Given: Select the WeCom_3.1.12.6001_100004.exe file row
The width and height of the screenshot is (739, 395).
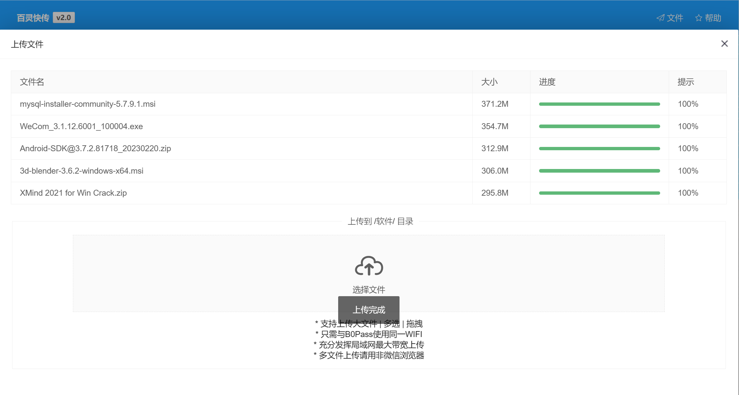Looking at the screenshot, I should tap(81, 127).
